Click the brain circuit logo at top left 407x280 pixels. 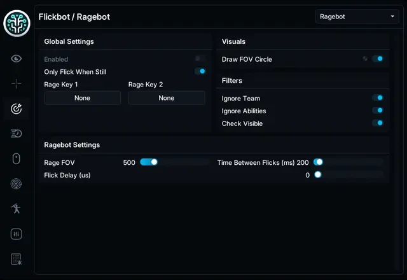point(17,24)
